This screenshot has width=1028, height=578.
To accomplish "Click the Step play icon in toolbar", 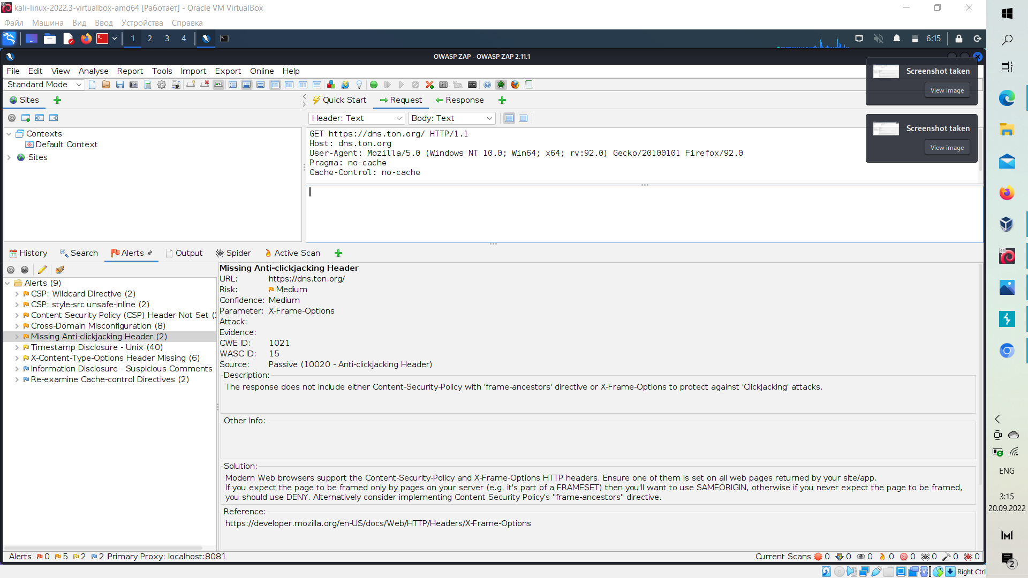I will (x=388, y=85).
